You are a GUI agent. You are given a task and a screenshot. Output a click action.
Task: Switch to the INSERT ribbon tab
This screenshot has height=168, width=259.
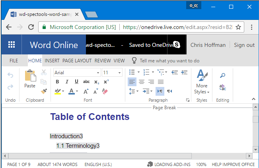52,61
